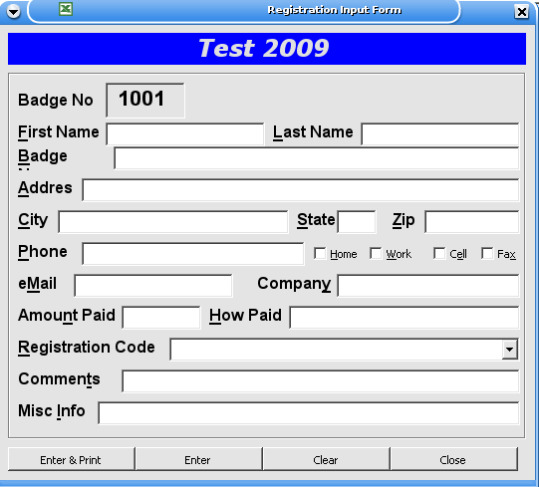Click the Enter & Print button
The width and height of the screenshot is (539, 487).
pos(71,459)
